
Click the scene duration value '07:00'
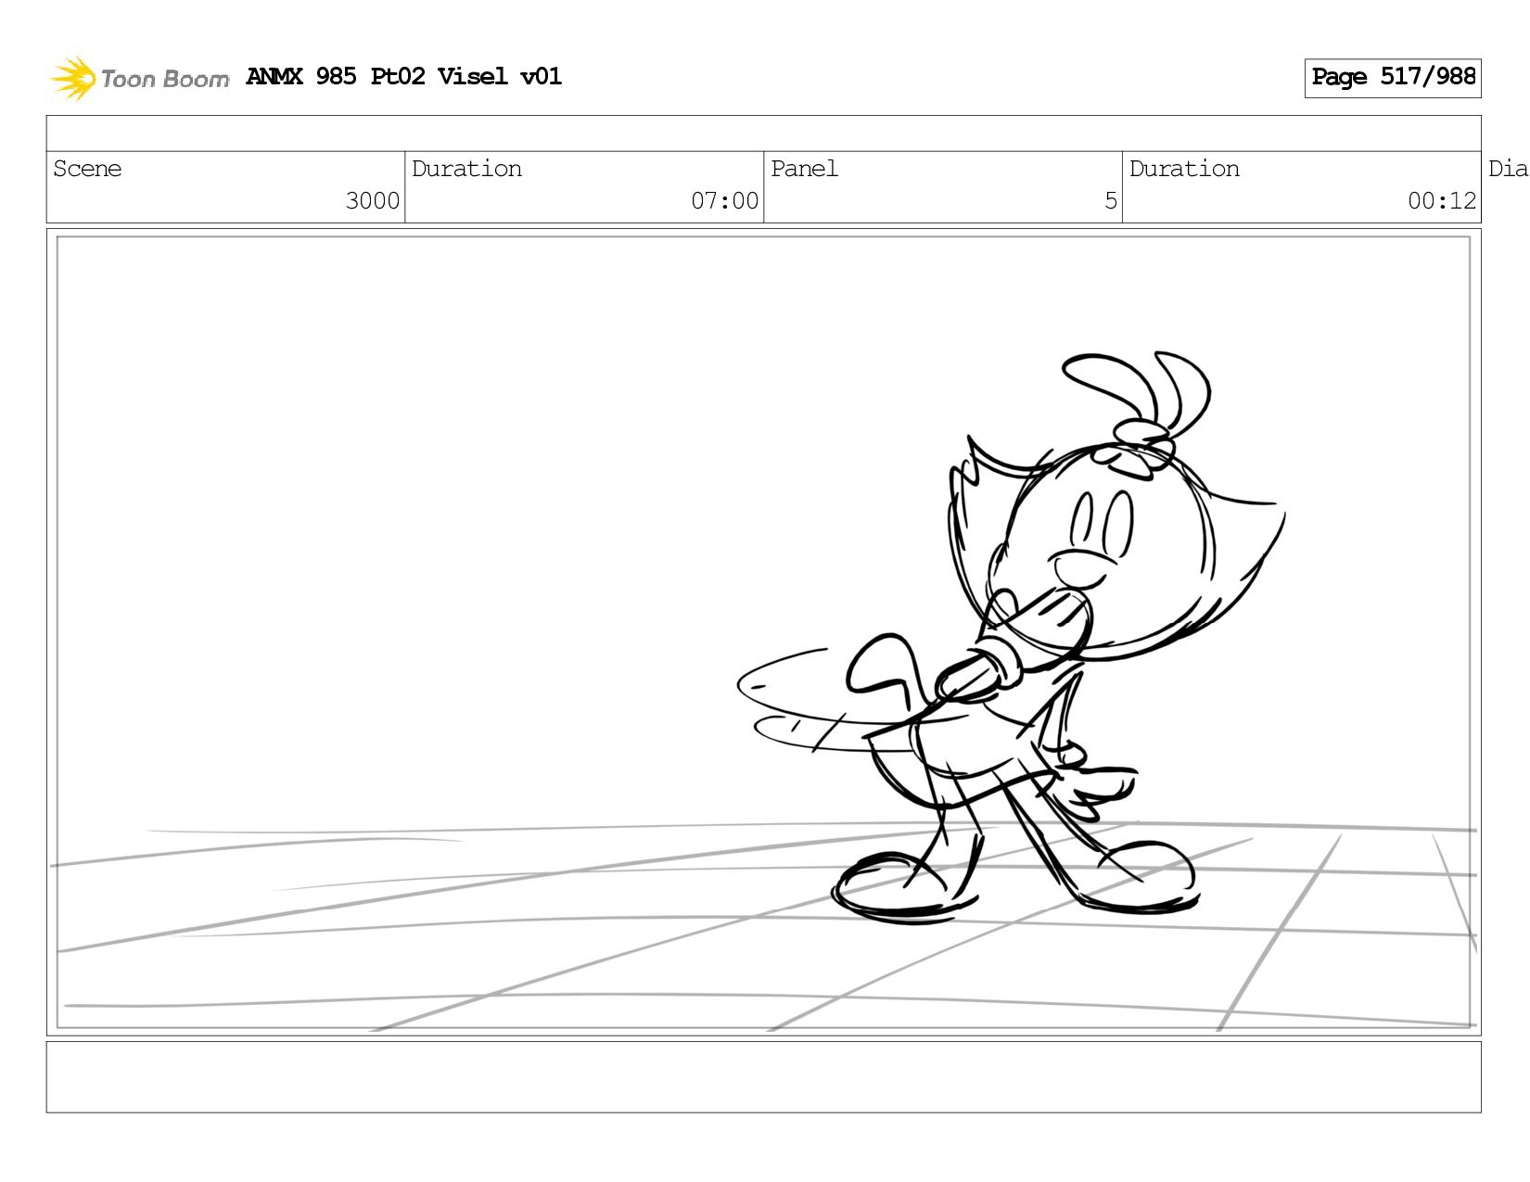(724, 201)
